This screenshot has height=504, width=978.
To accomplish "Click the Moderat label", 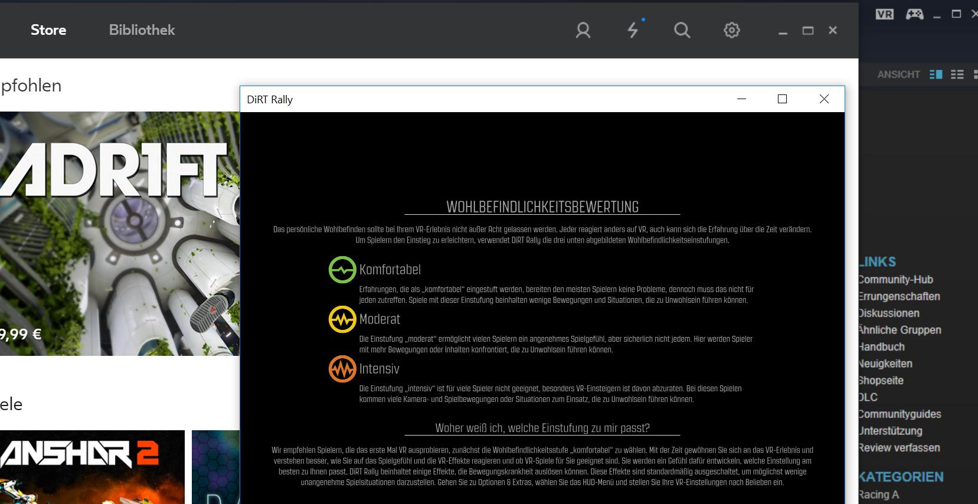I will [x=380, y=319].
